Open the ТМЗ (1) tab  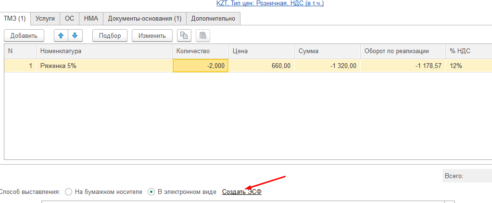click(x=15, y=18)
